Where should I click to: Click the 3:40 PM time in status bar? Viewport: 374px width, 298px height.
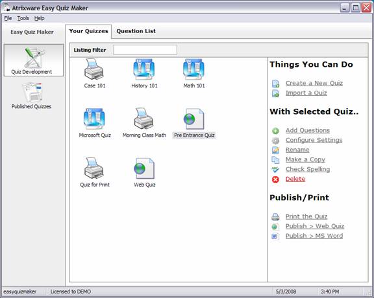point(330,292)
